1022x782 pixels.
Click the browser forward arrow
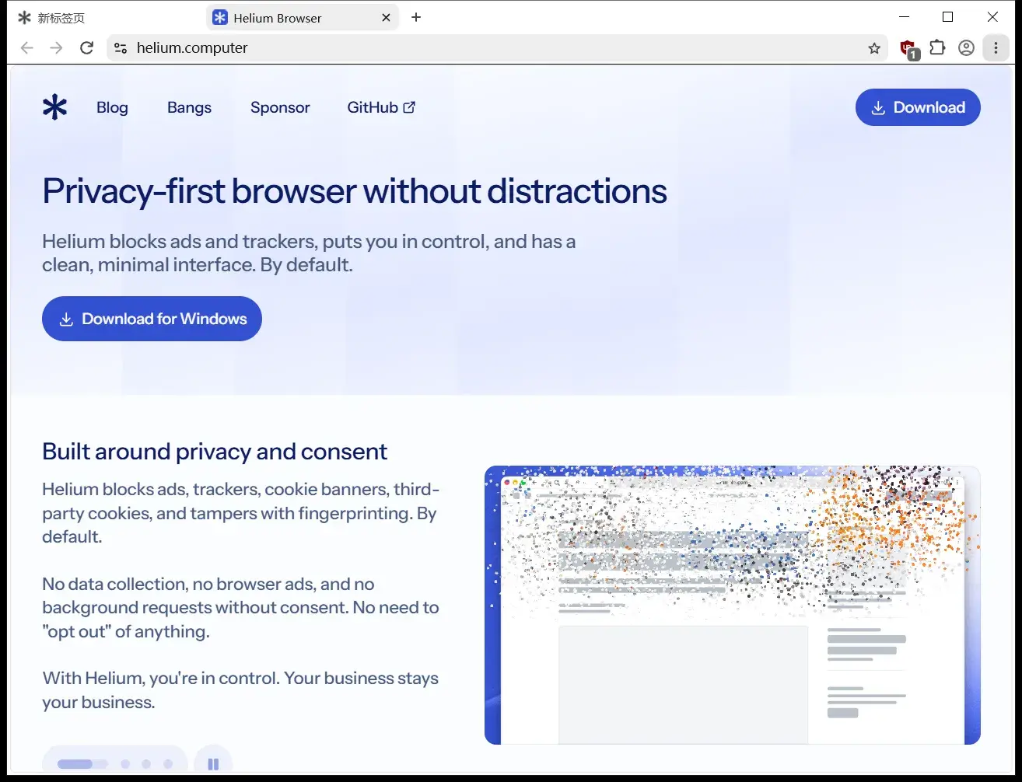tap(56, 48)
